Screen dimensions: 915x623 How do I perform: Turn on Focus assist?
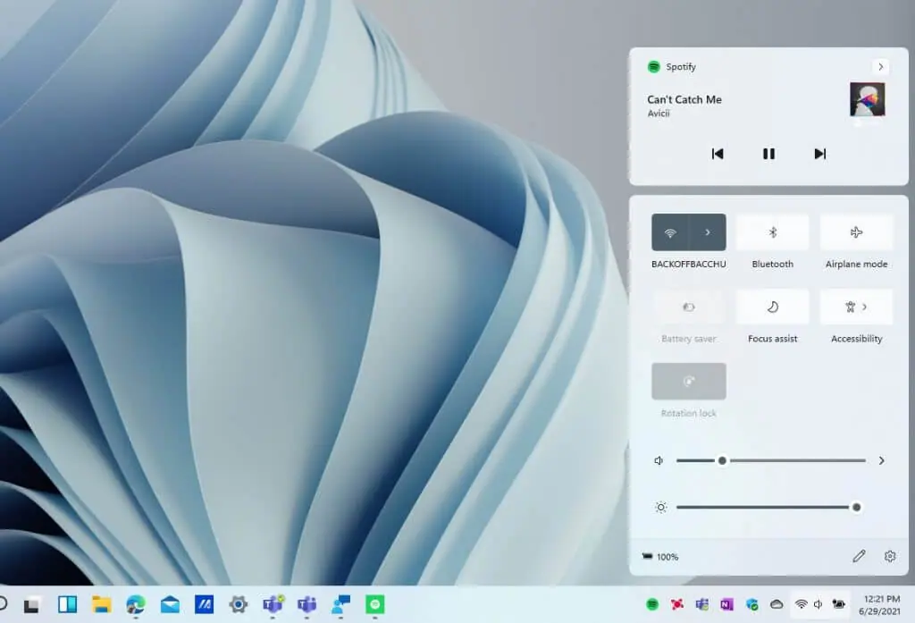coord(772,307)
